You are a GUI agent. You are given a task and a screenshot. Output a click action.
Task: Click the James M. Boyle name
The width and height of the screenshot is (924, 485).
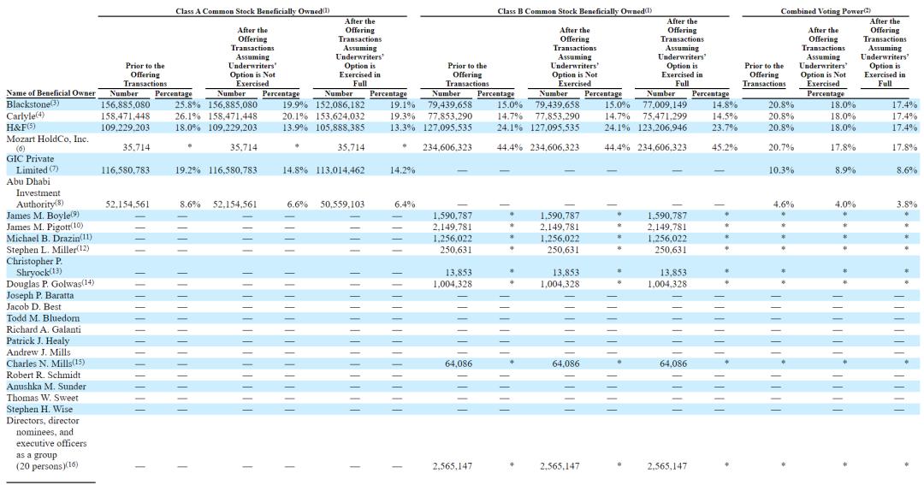coord(43,216)
